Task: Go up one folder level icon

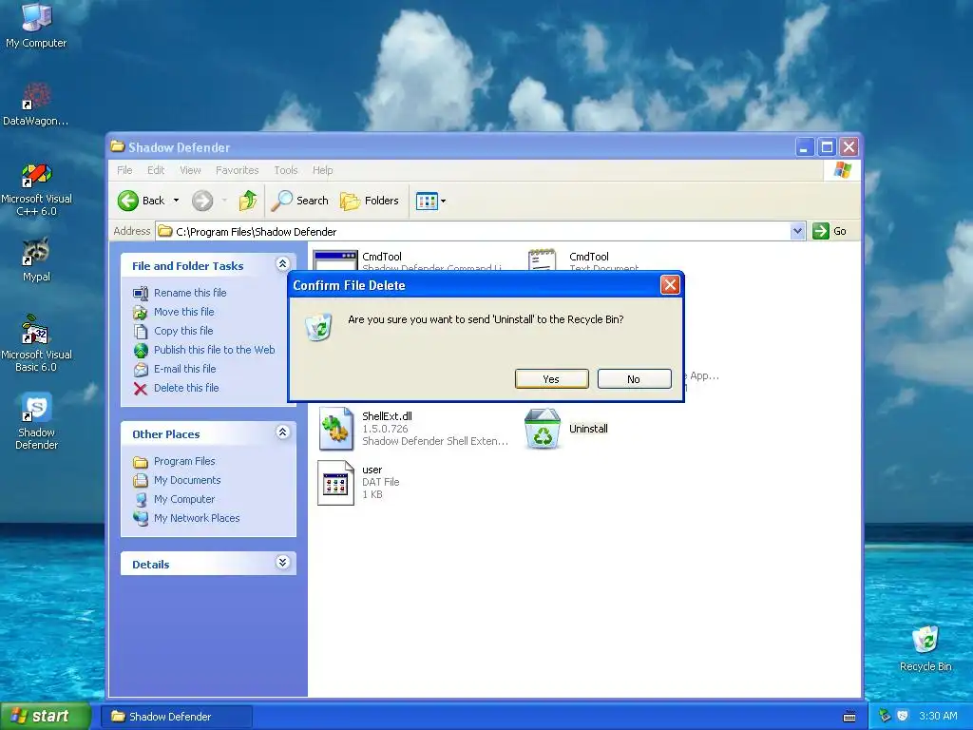Action: tap(248, 201)
